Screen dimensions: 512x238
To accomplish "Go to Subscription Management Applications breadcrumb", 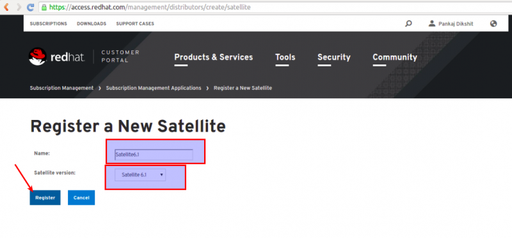I will [x=154, y=88].
